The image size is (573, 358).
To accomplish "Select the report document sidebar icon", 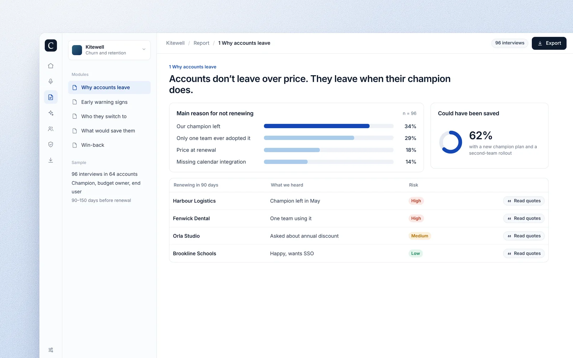I will (x=51, y=97).
